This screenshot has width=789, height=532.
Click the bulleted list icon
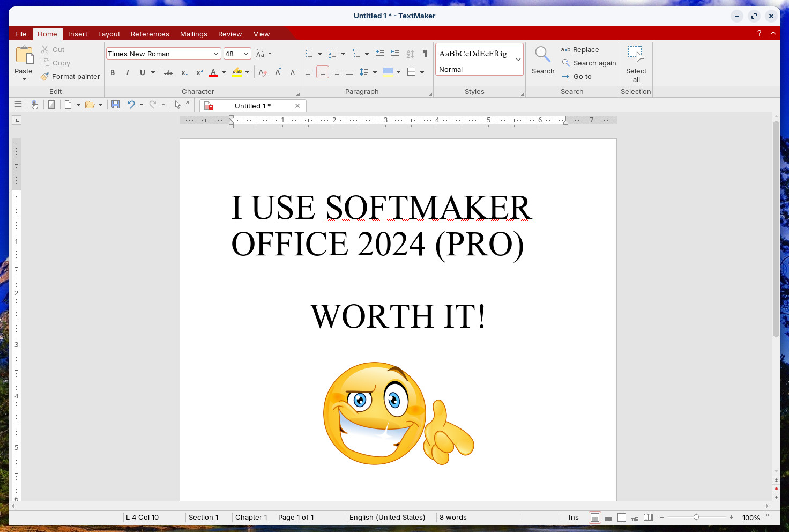tap(309, 54)
